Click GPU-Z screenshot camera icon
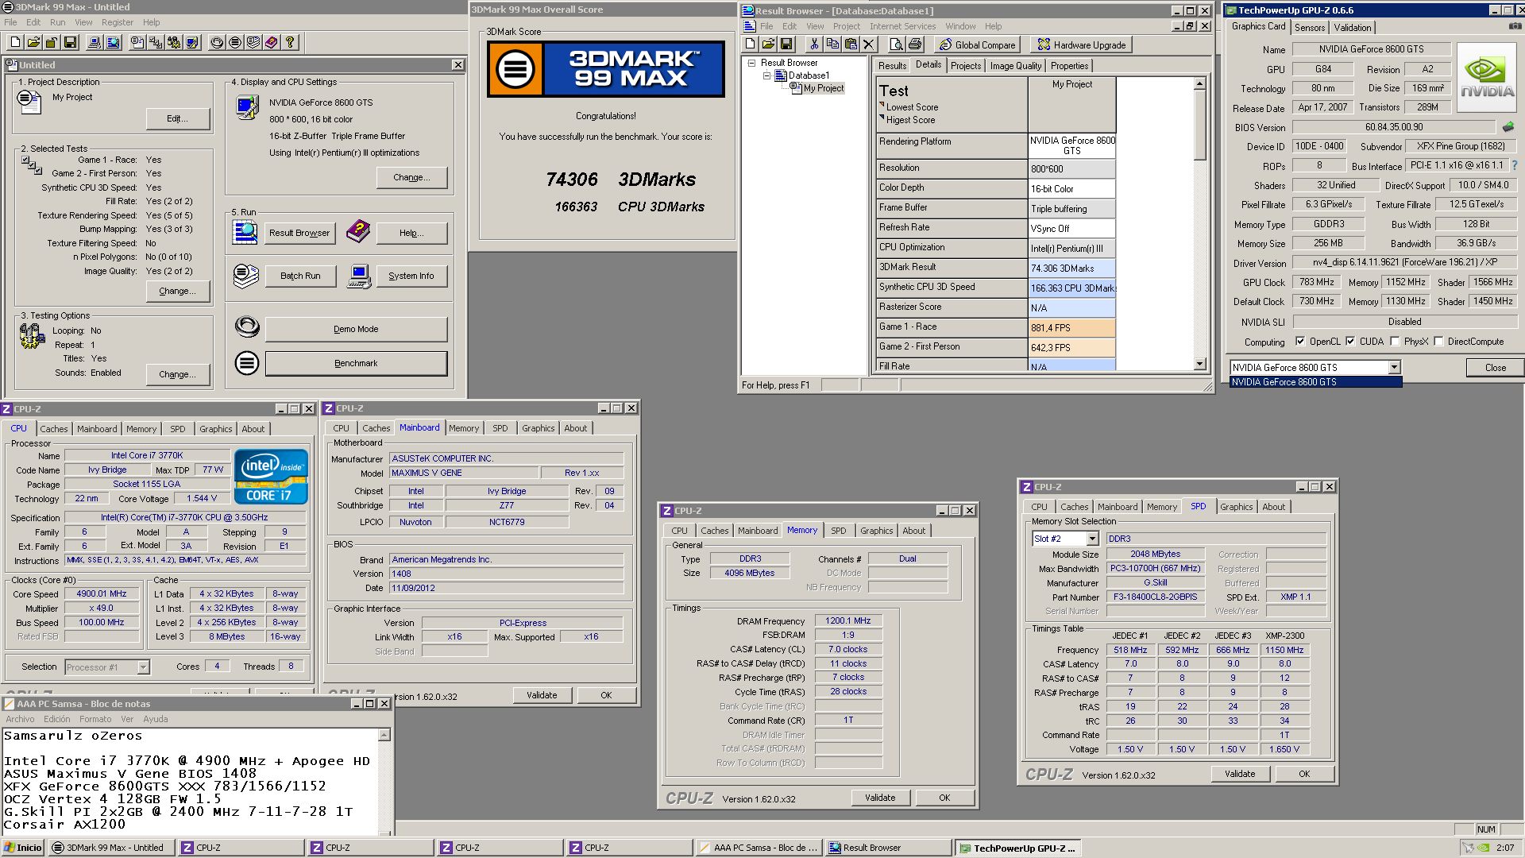The width and height of the screenshot is (1525, 858). coord(1515,26)
